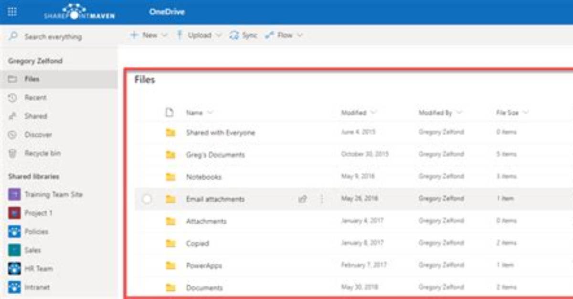Open the PowerApps folder

204,265
